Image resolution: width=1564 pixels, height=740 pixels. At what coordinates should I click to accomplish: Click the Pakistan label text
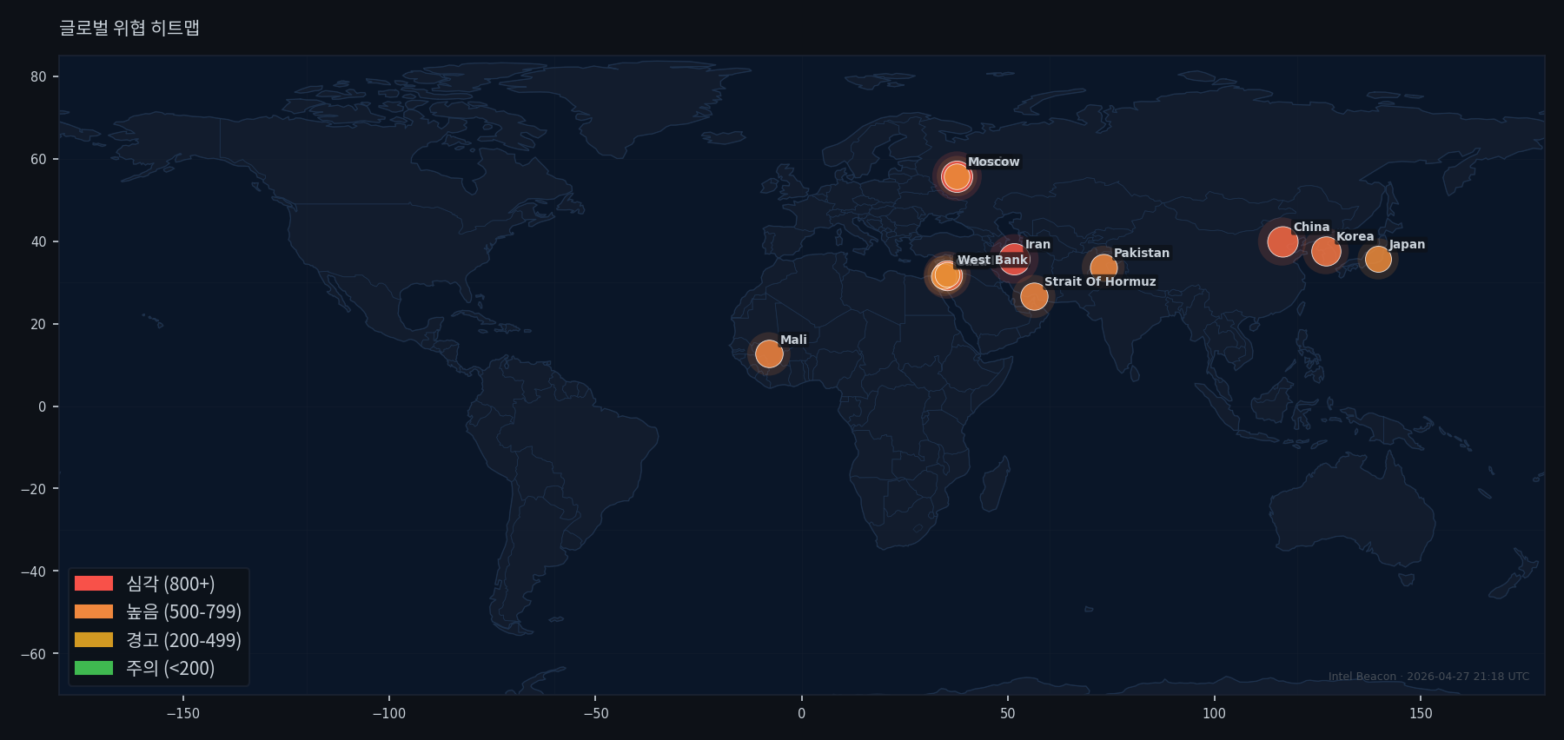(x=1142, y=253)
